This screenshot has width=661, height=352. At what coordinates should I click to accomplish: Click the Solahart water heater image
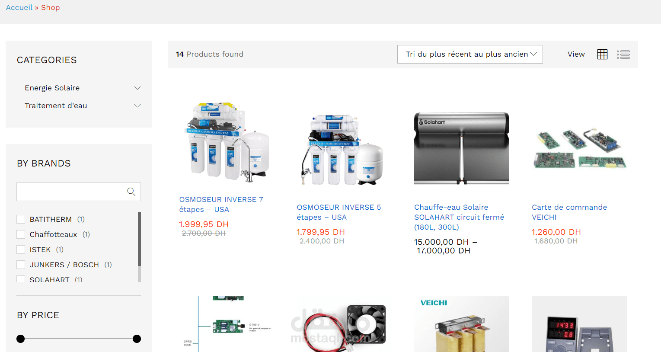tap(462, 148)
